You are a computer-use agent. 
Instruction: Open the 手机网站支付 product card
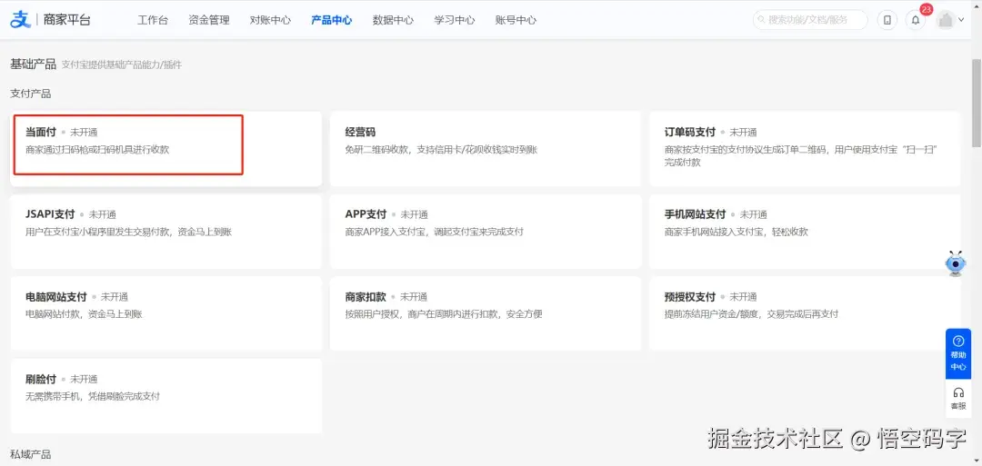[x=805, y=232]
